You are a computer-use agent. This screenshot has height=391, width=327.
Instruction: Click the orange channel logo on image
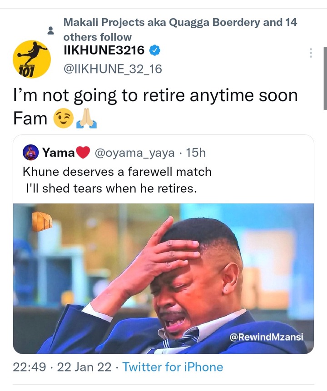click(42, 221)
